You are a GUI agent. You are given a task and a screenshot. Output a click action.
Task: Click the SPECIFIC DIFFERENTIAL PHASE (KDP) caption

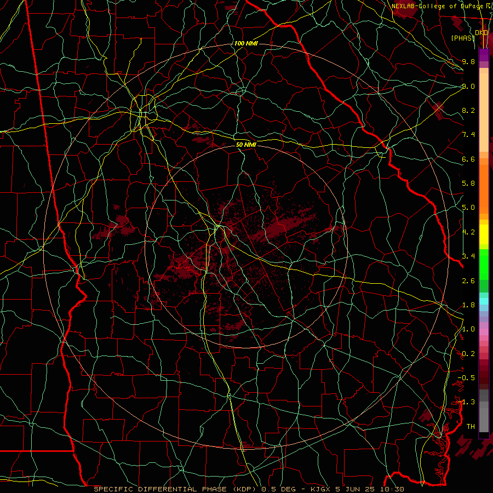tap(176, 489)
